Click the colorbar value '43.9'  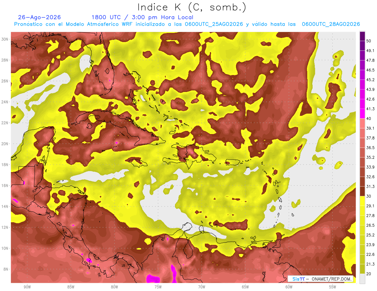coord(370,89)
